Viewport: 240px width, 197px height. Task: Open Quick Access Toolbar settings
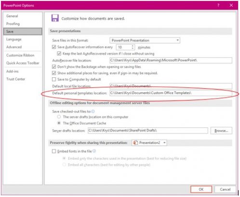pos(23,63)
